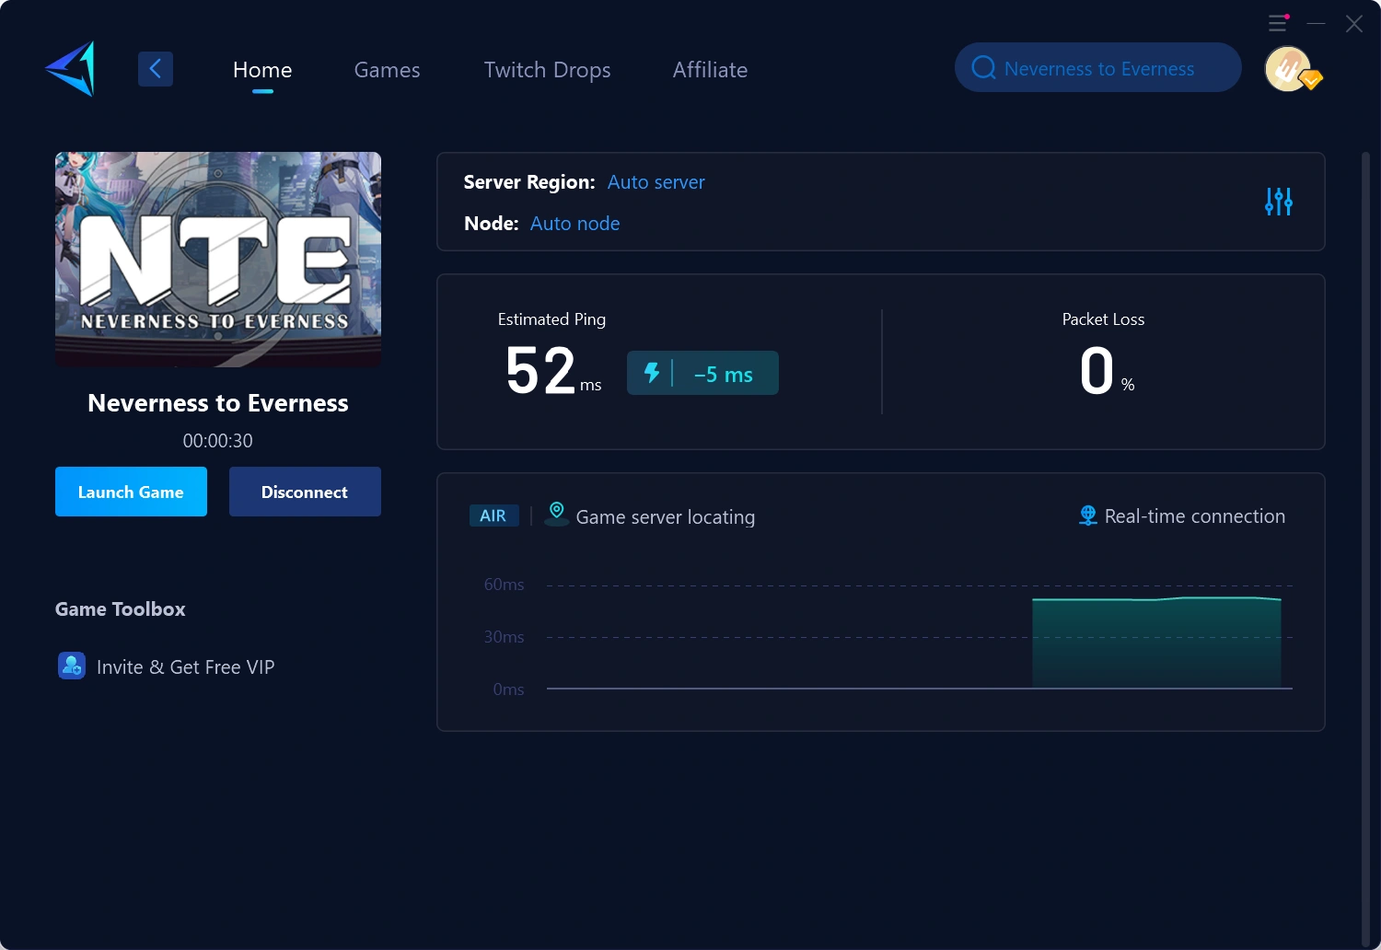Select Home in the navigation bar
Viewport: 1381px width, 950px height.
[262, 70]
